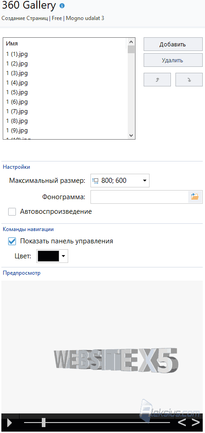The height and width of the screenshot is (433, 205).
Task: Uncheck Показать панель управления
Action: tap(12, 241)
